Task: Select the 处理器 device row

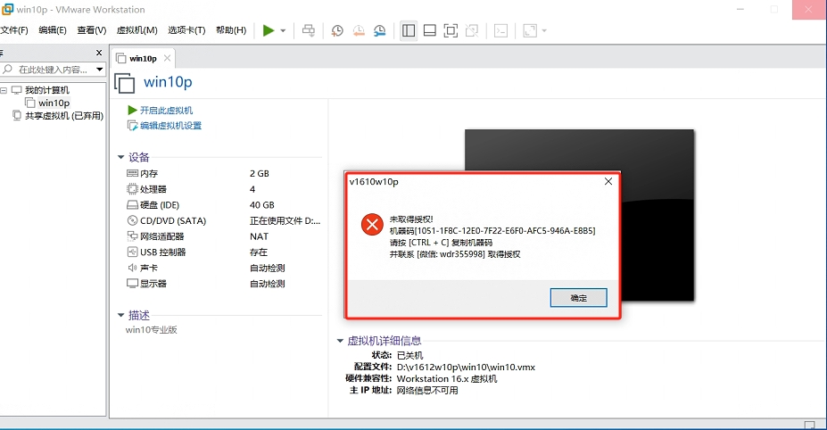Action: pos(224,189)
